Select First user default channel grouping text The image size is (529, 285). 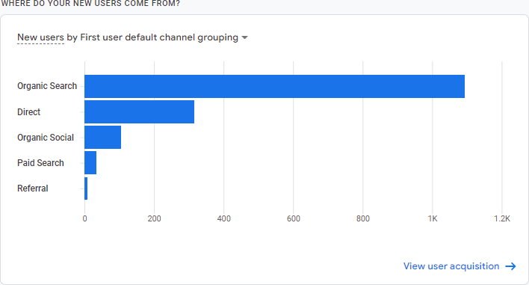(x=159, y=37)
